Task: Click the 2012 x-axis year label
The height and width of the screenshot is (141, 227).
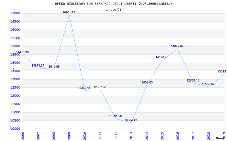Action: 116,136
